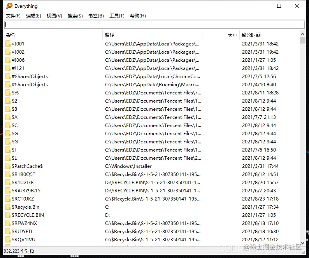The width and height of the screenshot is (309, 258).
Task: Click date 2021/8/23 17:18
Action: tap(260, 199)
